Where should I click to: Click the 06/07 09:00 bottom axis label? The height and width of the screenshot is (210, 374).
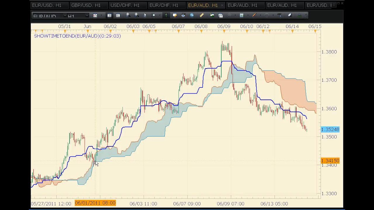point(187,204)
